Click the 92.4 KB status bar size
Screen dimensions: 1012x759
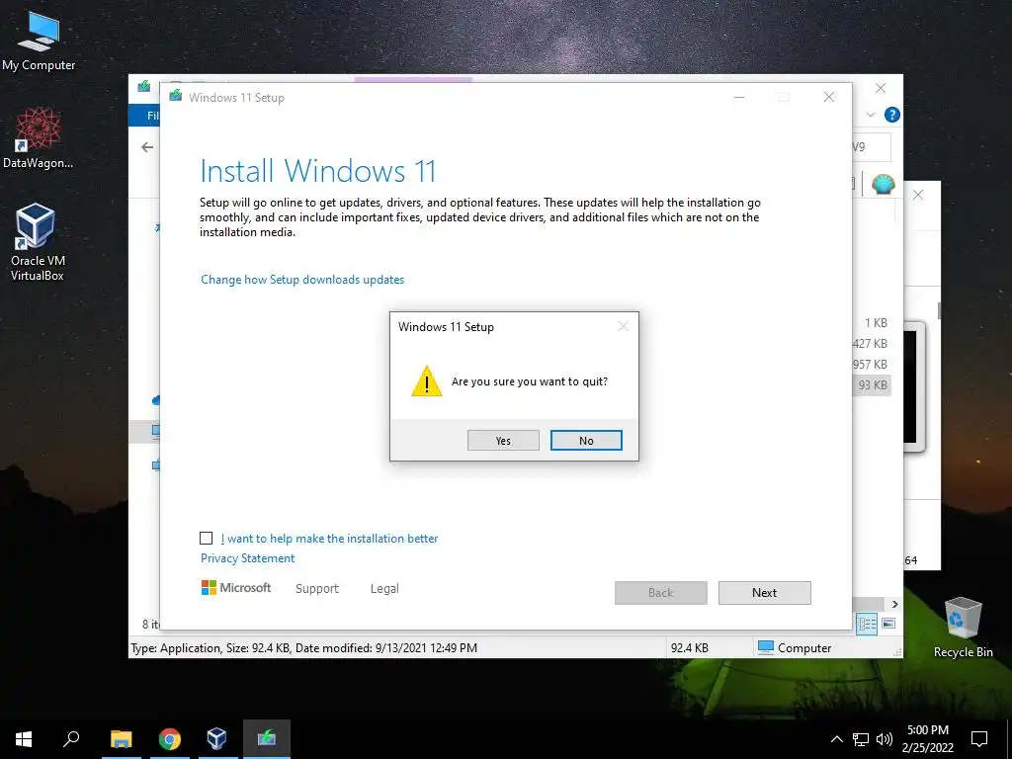pos(689,648)
